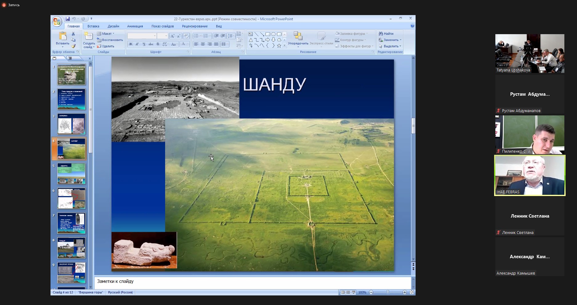Screen dimensions: 577x305
Task: Click the Office button logo
Action: pyautogui.click(x=57, y=21)
